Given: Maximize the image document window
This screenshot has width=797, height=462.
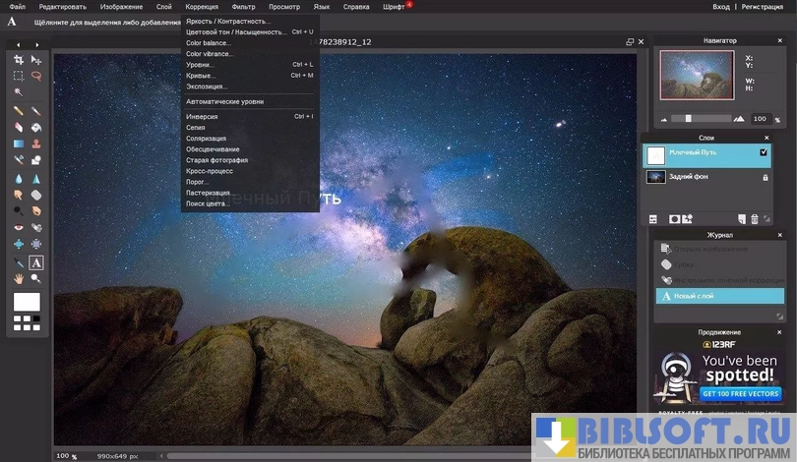Looking at the screenshot, I should point(630,42).
